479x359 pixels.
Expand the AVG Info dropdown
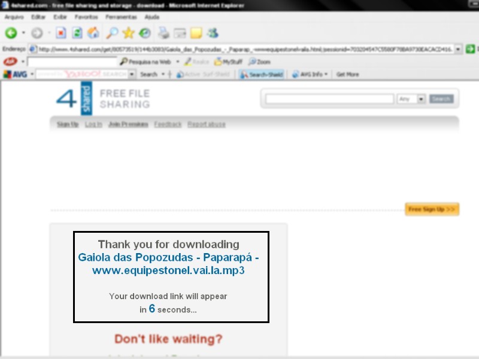coord(311,74)
